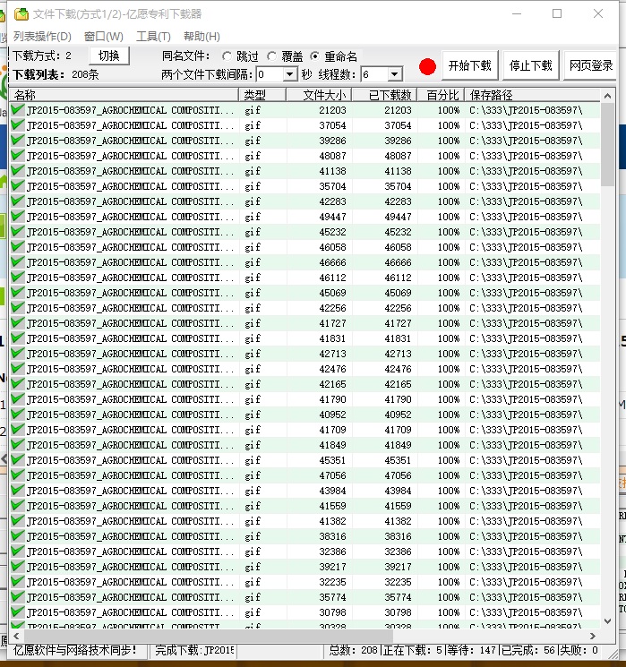The image size is (626, 667).
Task: Sort by the 百分比 column header
Action: (x=441, y=95)
